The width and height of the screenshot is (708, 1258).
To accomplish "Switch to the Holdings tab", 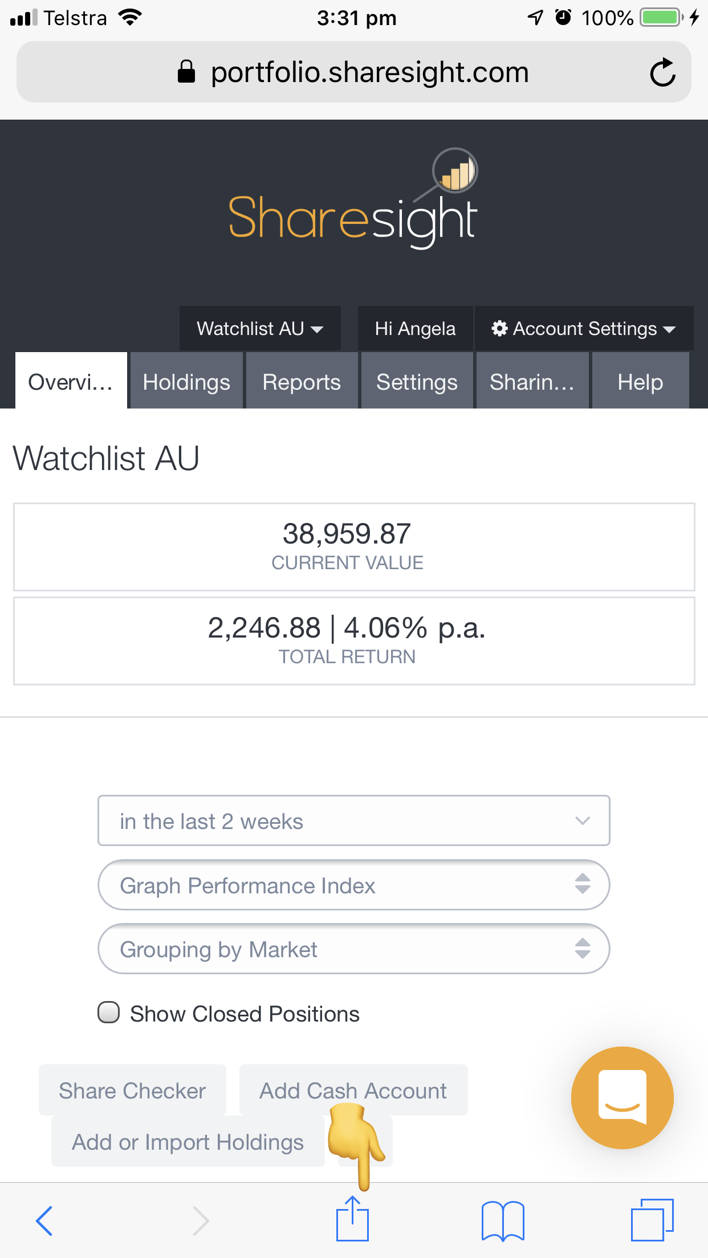I will point(186,381).
